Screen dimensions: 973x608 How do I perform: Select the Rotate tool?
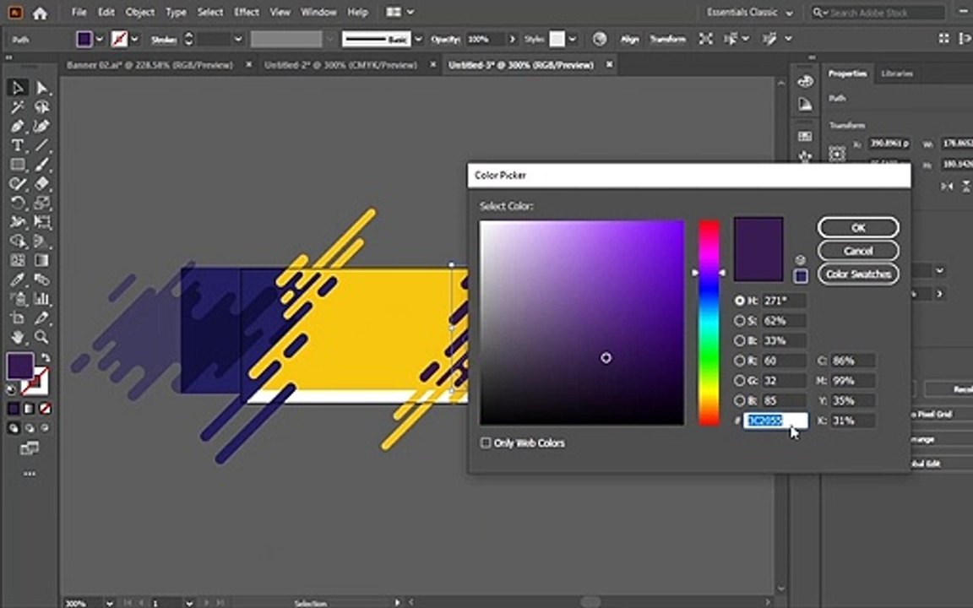[18, 203]
